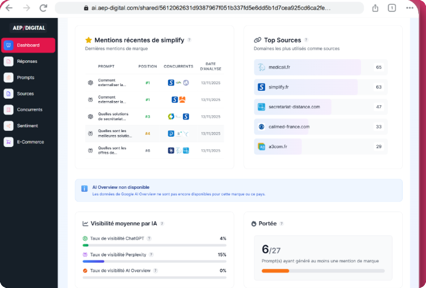Image resolution: width=426 pixels, height=288 pixels.
Task: Open E-Commerce in the sidebar
Action: [28, 142]
